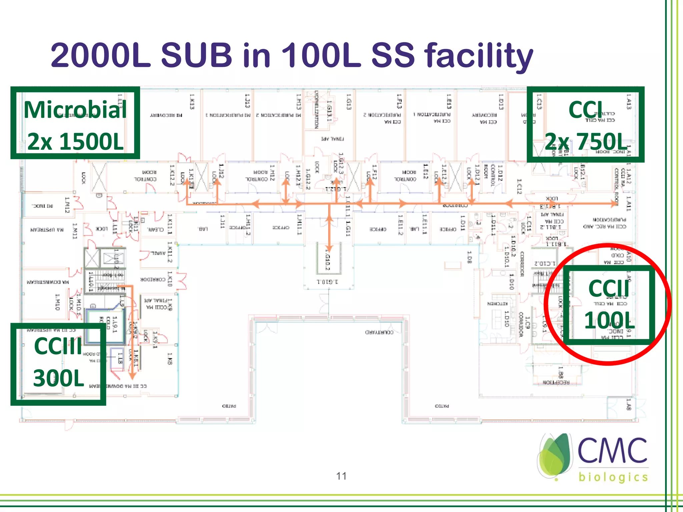This screenshot has height=512, width=683.
Task: Click room label 1.G10.2 on the plan
Action: pyautogui.click(x=328, y=260)
